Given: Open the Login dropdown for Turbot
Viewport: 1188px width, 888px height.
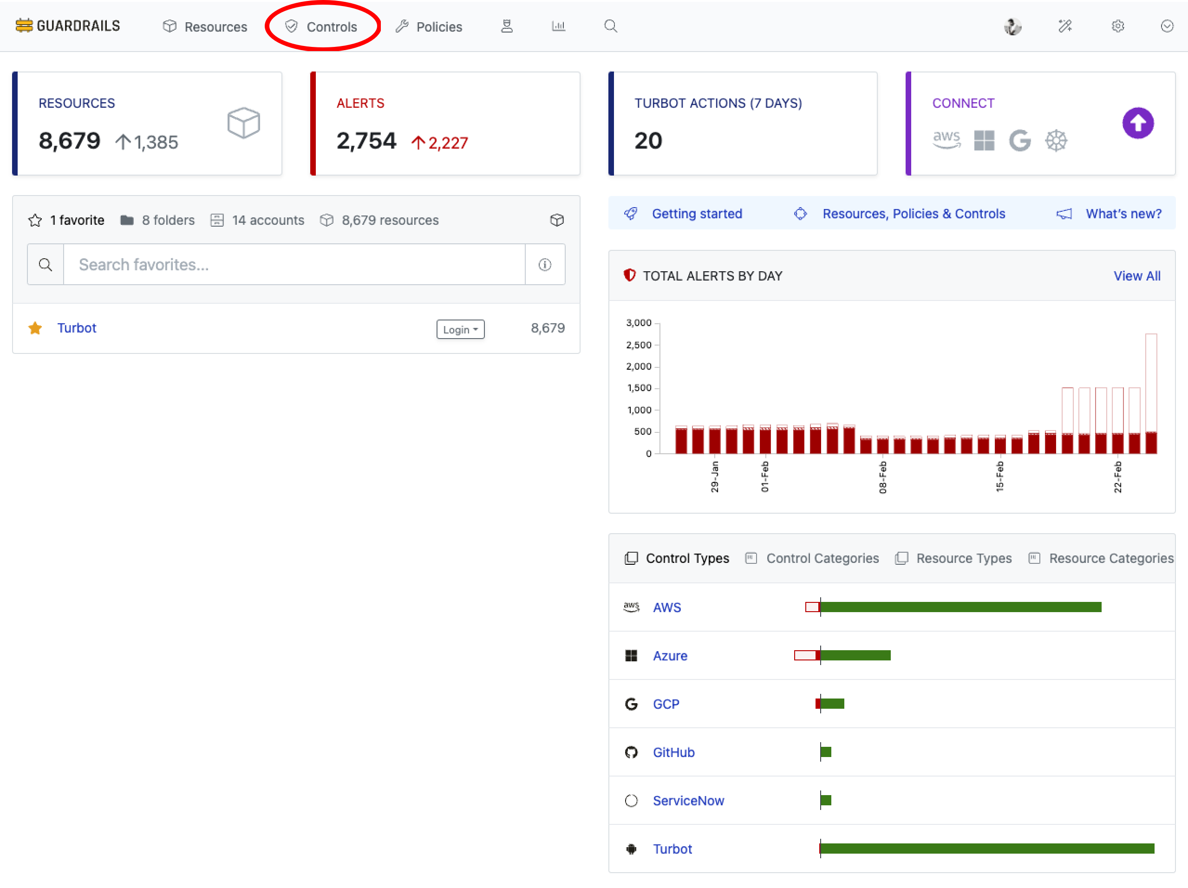Looking at the screenshot, I should pos(460,329).
